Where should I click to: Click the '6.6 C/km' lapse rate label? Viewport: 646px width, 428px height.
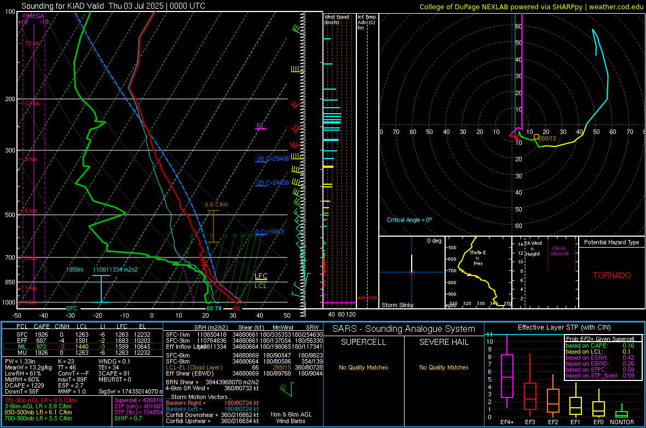point(216,204)
